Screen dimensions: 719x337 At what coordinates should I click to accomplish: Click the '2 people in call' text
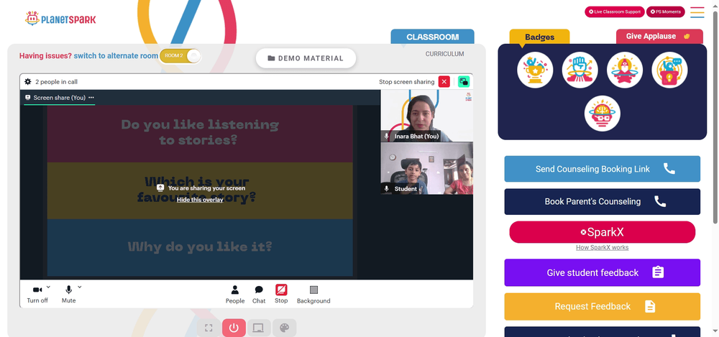coord(56,82)
